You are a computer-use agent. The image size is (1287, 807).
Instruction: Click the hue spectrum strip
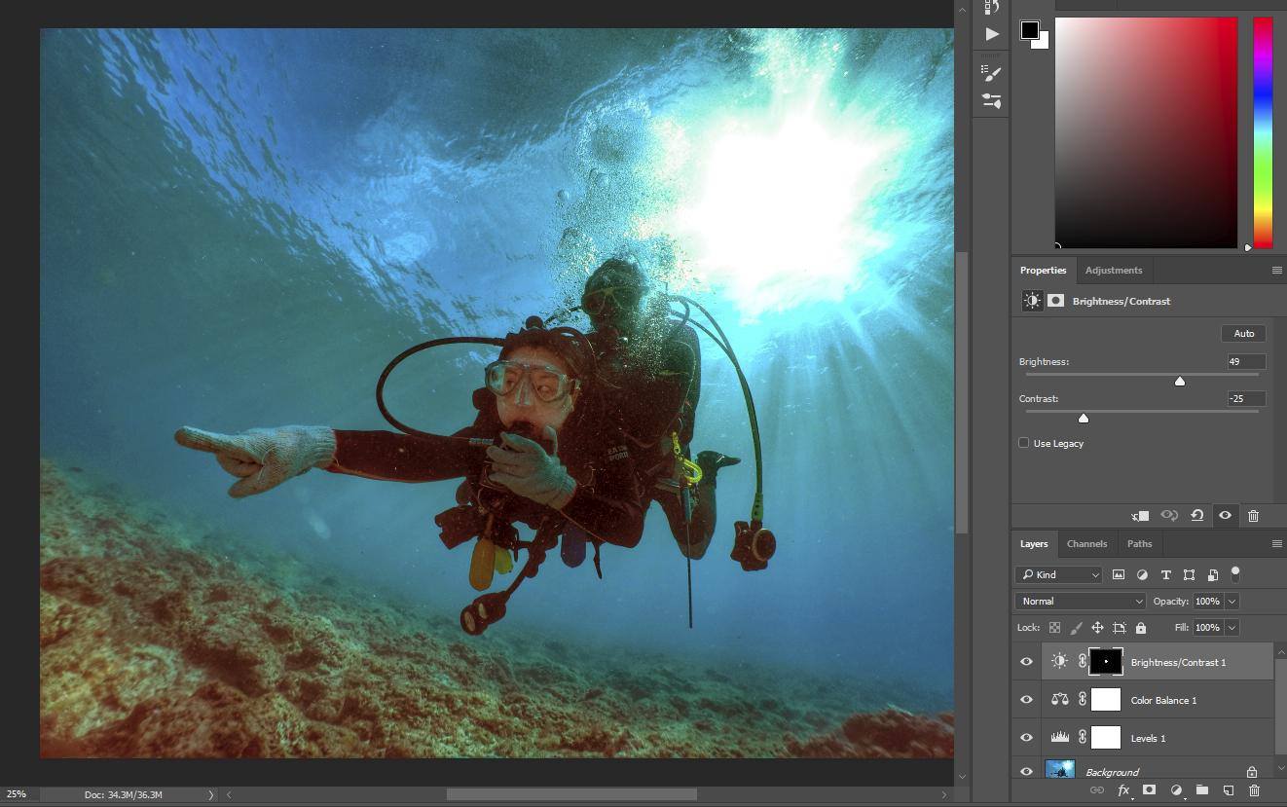coord(1263,132)
